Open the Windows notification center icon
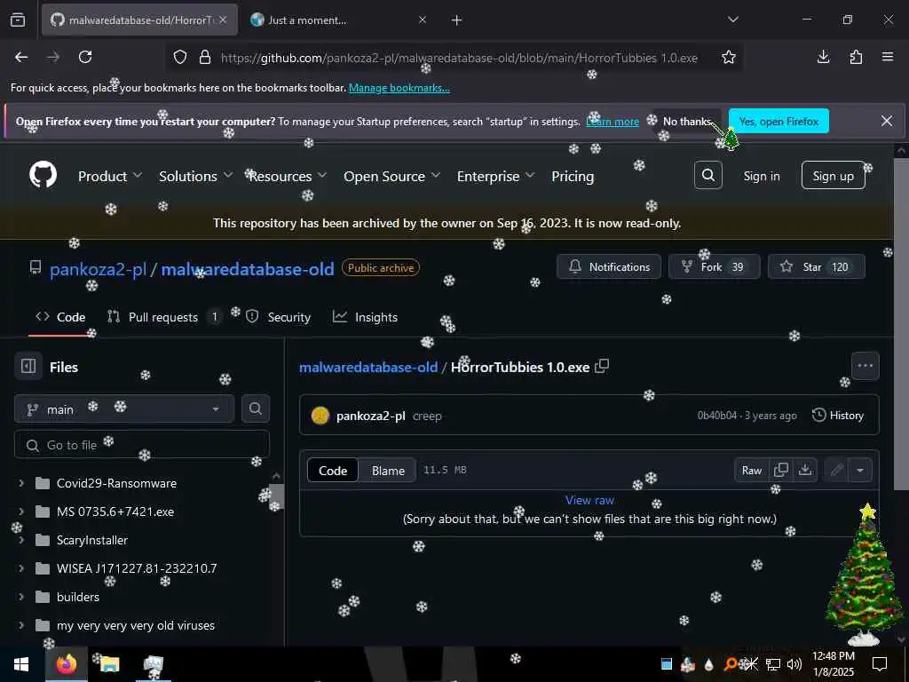909x682 pixels. click(880, 664)
